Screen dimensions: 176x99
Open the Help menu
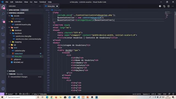pyautogui.click(x=50, y=2)
